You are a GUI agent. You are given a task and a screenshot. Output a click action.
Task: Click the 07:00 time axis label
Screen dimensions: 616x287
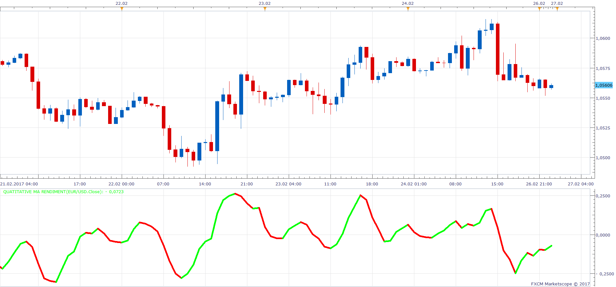163,184
